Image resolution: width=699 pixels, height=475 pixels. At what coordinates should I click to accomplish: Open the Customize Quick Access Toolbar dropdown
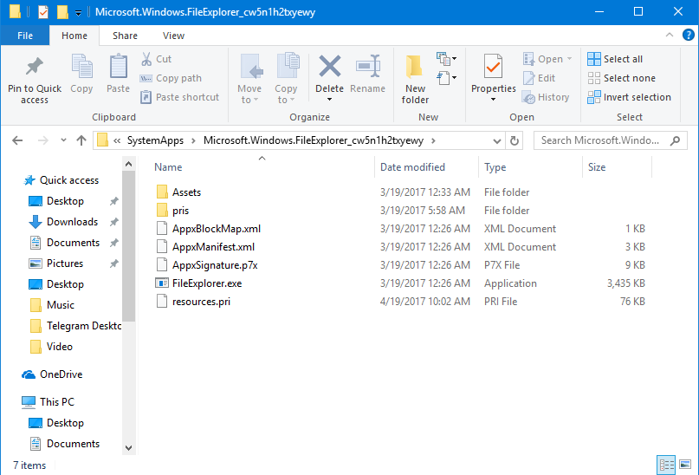click(78, 12)
